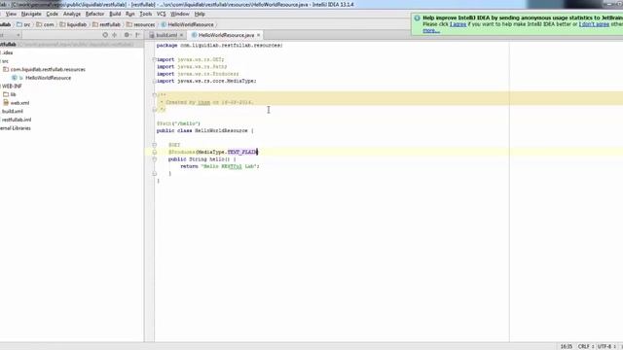Click the class icon beside HelloWorldResource in tree
The height and width of the screenshot is (350, 623).
click(x=15, y=78)
